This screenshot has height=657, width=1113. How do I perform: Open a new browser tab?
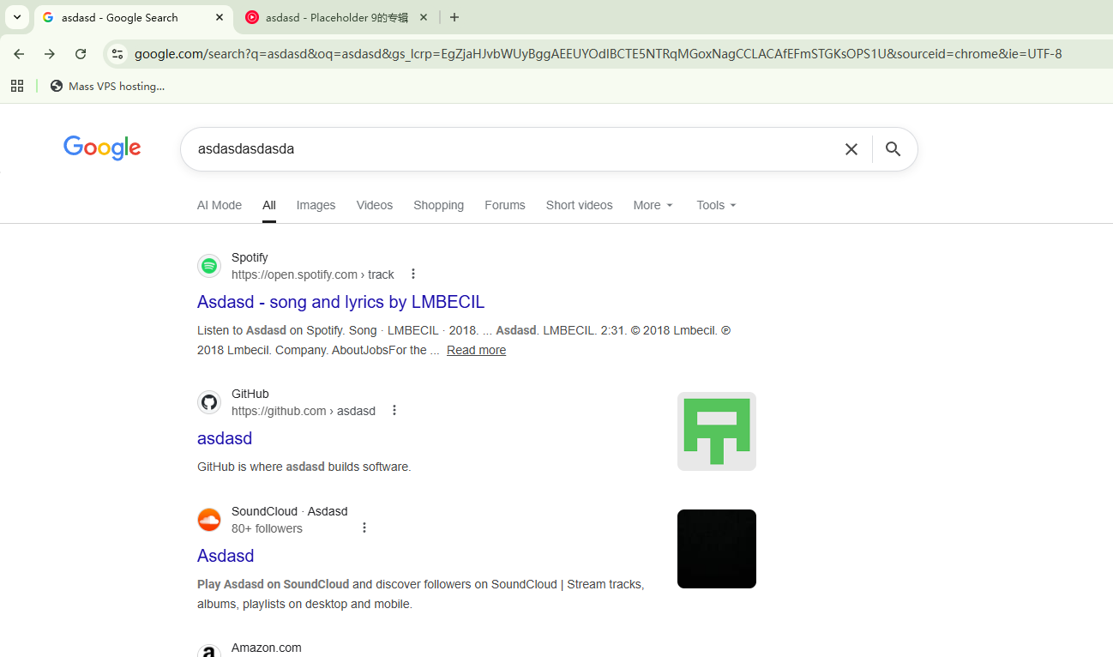[454, 17]
